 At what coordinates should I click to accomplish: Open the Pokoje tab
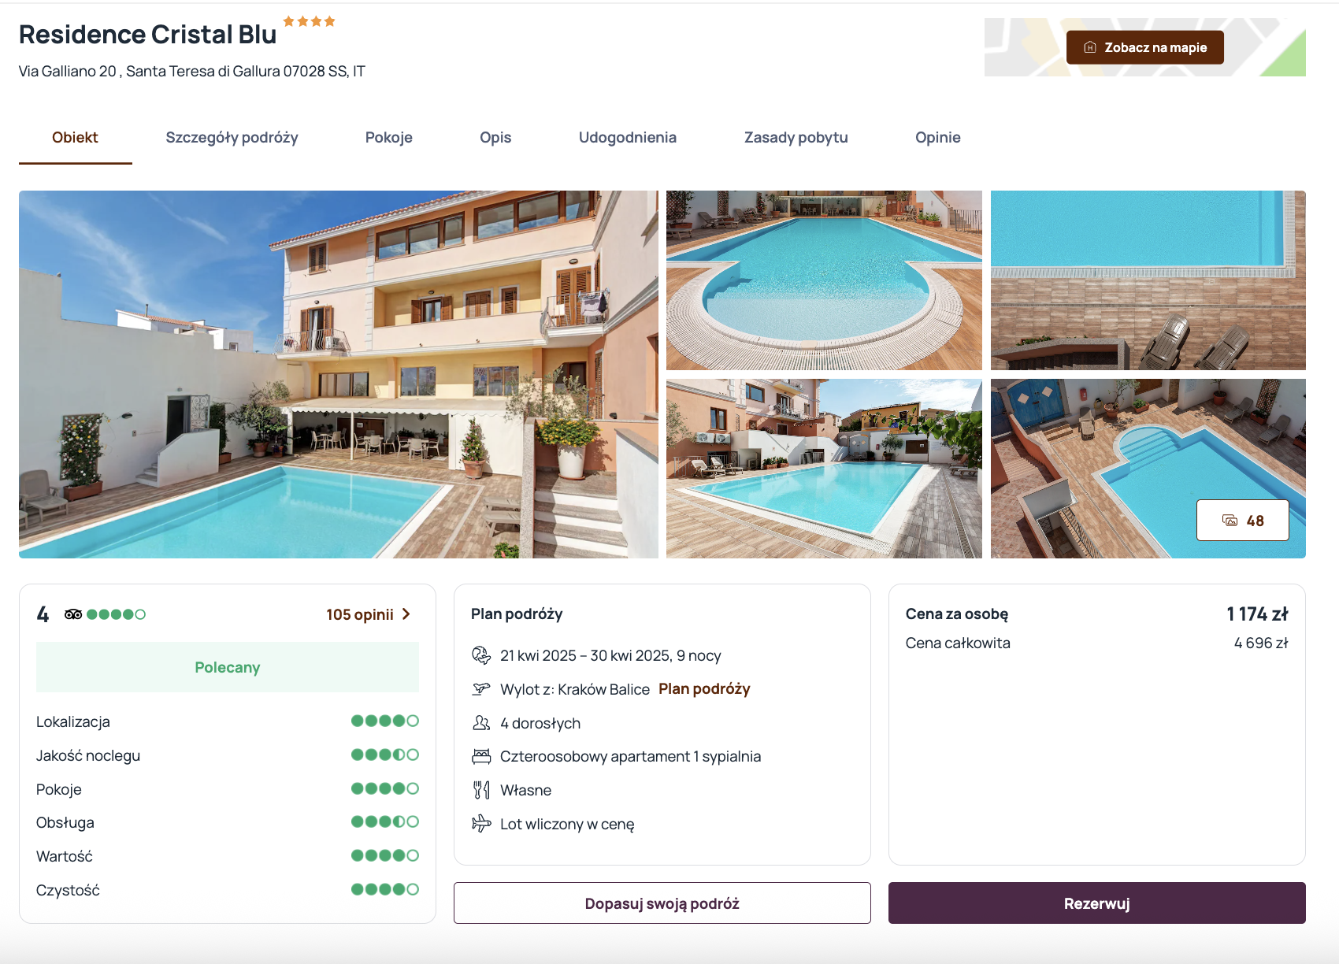point(389,137)
